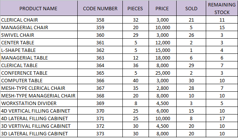Click the MESH-TYPE CLERICAL CHAIR cell
238x138 pixels.
click(39, 88)
